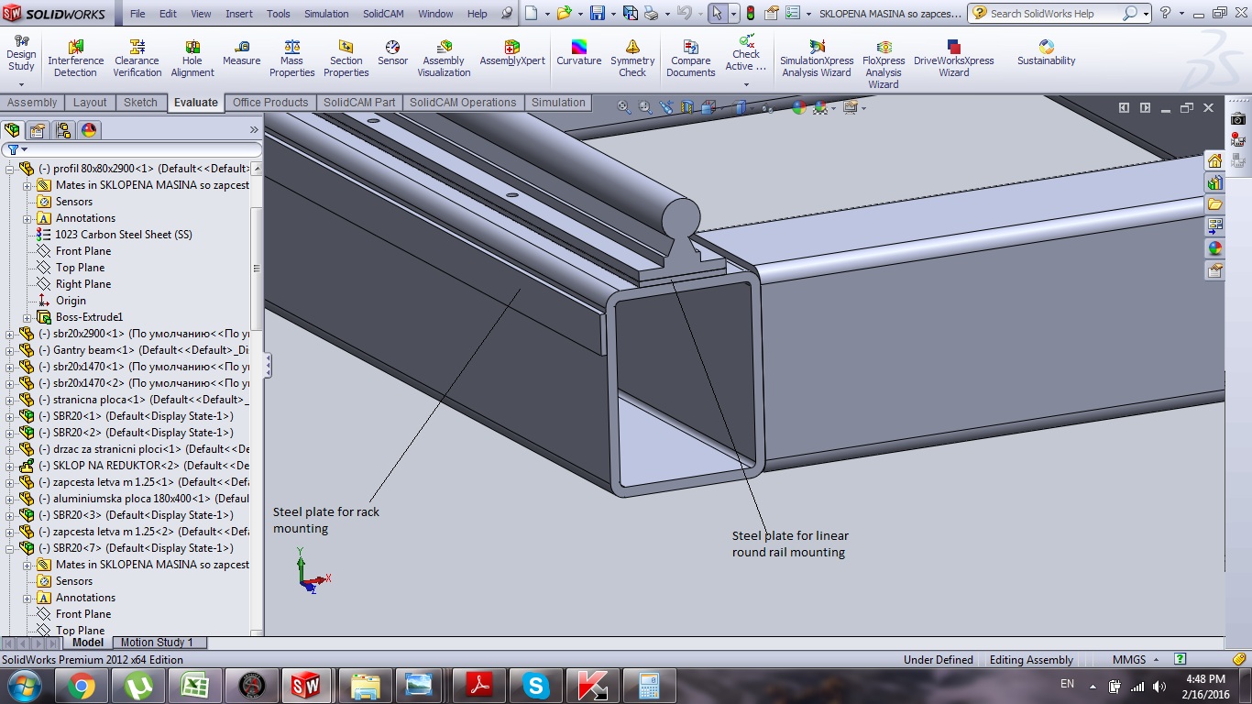Open the FeatureManager filter dropdown
1252x704 pixels.
click(x=16, y=149)
